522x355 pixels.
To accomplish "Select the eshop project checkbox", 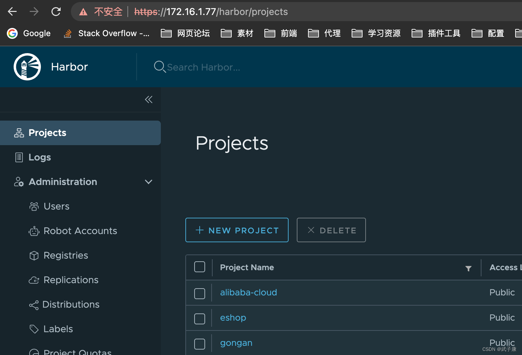I will coord(200,319).
